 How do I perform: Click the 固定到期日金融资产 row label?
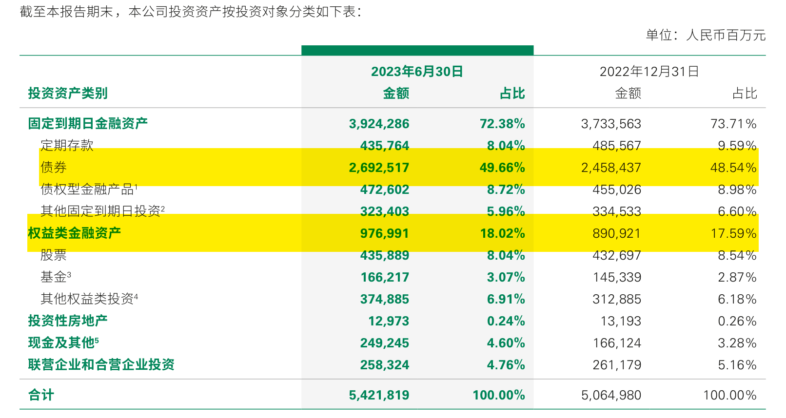click(88, 123)
